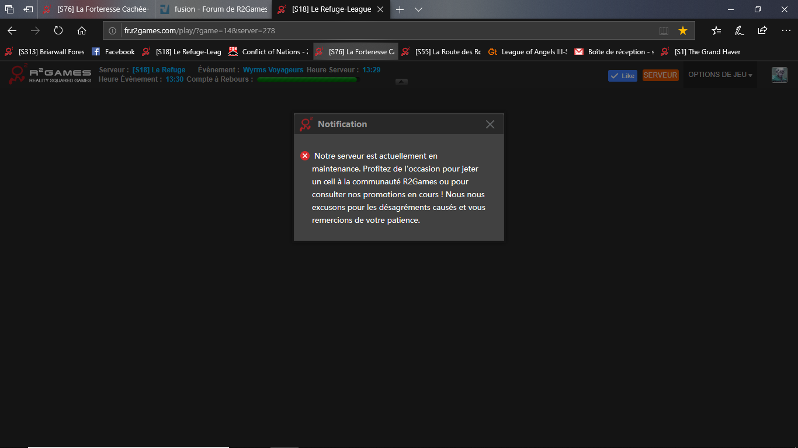
Task: Go to browser home page icon
Action: [82, 30]
